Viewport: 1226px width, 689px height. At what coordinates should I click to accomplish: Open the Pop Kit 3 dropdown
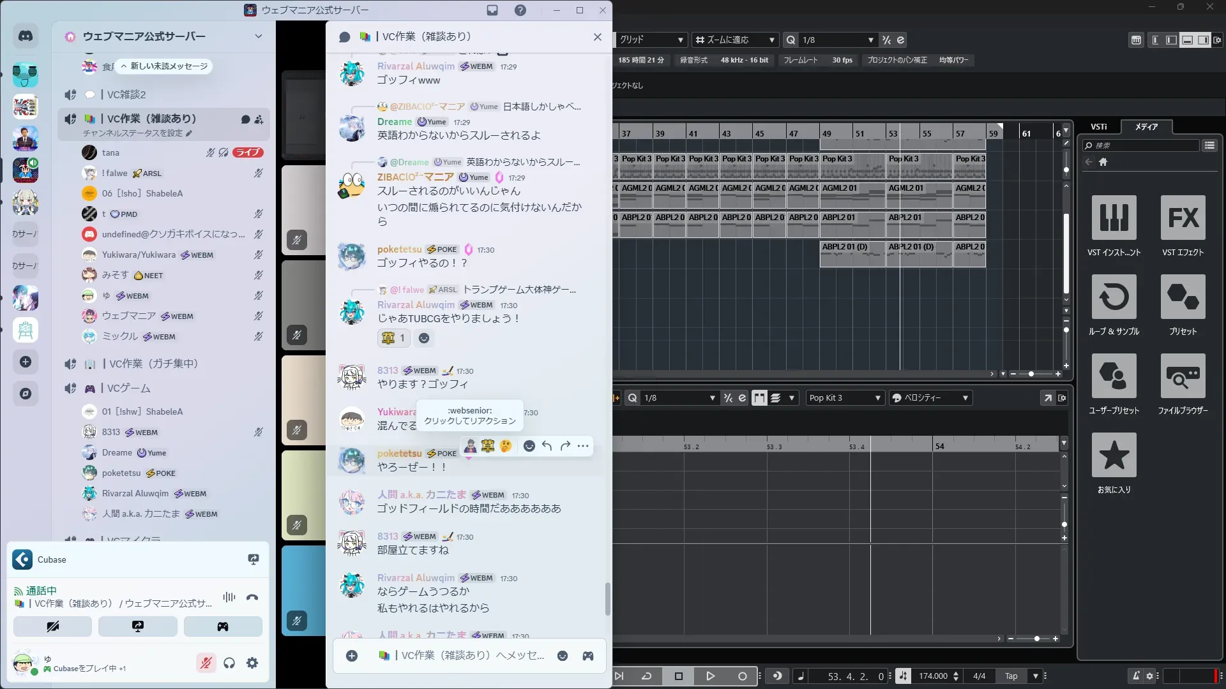point(844,398)
